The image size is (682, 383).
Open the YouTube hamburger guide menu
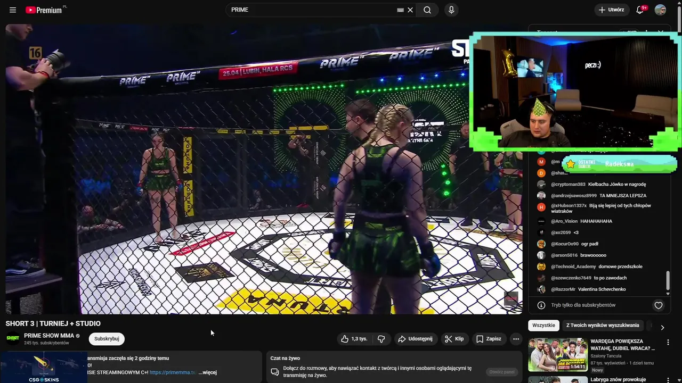[x=13, y=10]
